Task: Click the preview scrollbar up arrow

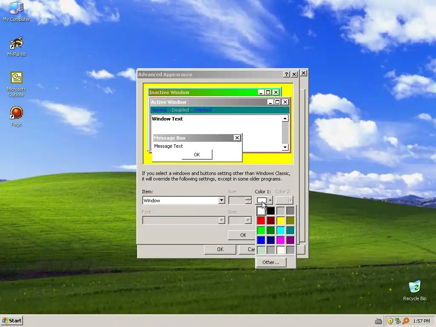Action: (285, 118)
